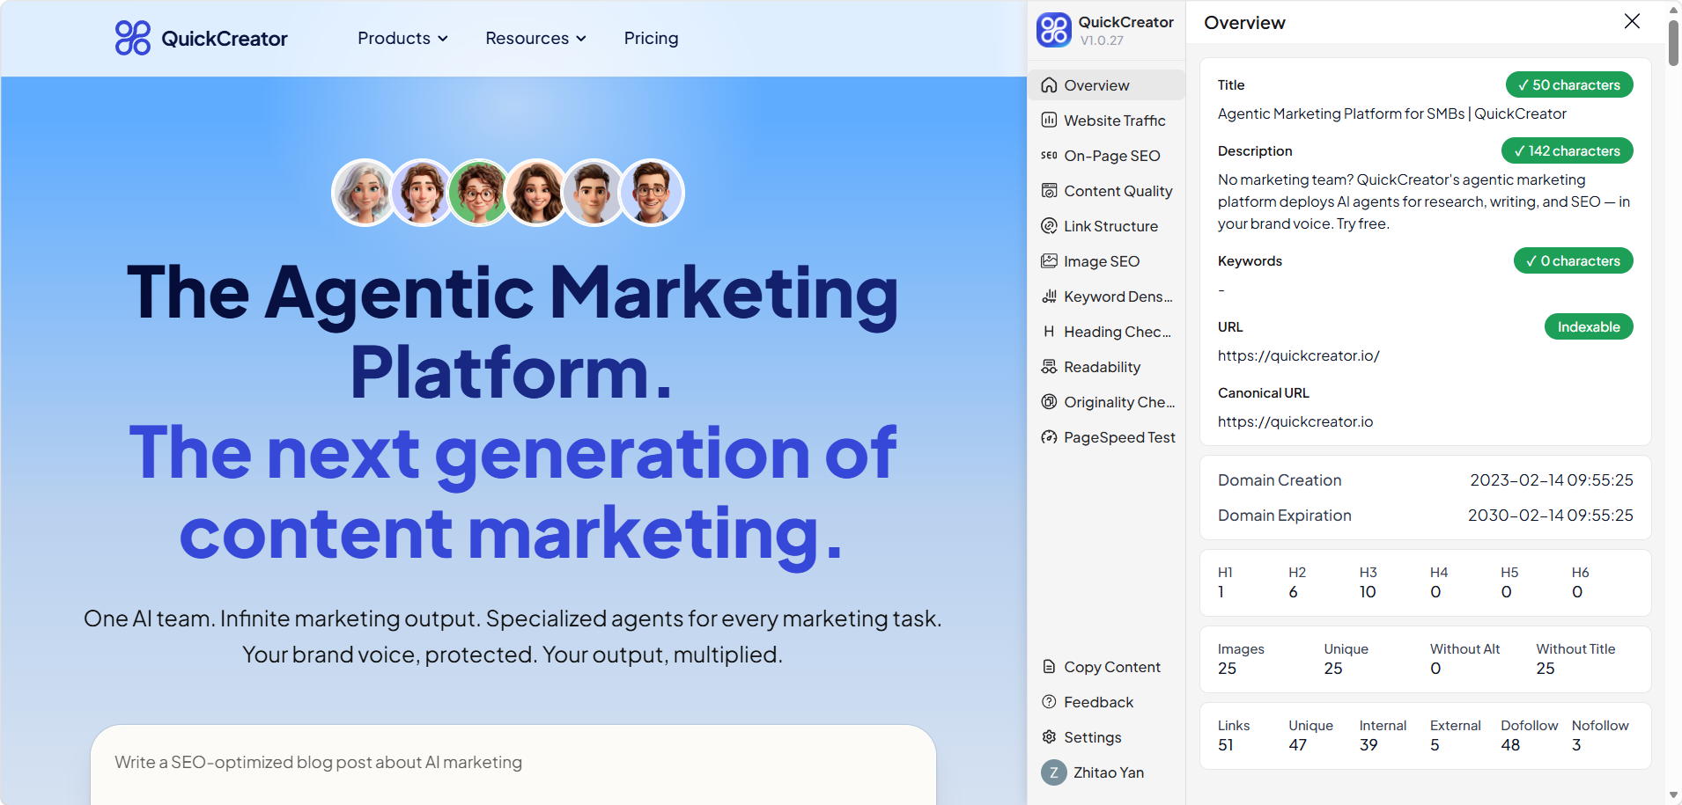Image resolution: width=1682 pixels, height=805 pixels.
Task: Close the Overview panel
Action: [x=1632, y=21]
